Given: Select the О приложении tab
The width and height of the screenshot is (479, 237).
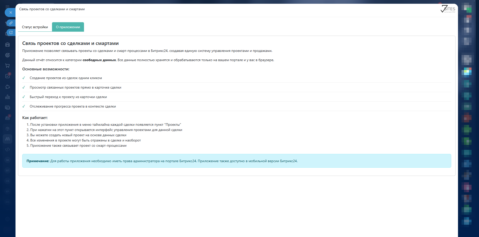Looking at the screenshot, I should (x=68, y=27).
